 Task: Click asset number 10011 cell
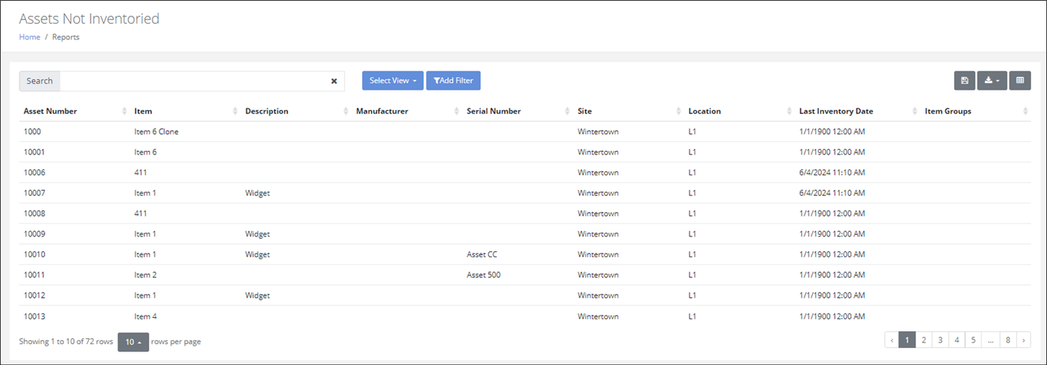pos(34,274)
